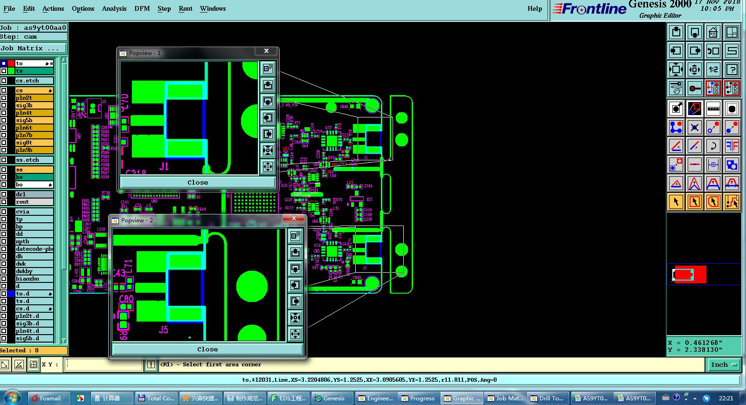Viewport: 746px width, 405px height.
Task: Toggle the checkbox for layer drl
Action: (x=4, y=194)
